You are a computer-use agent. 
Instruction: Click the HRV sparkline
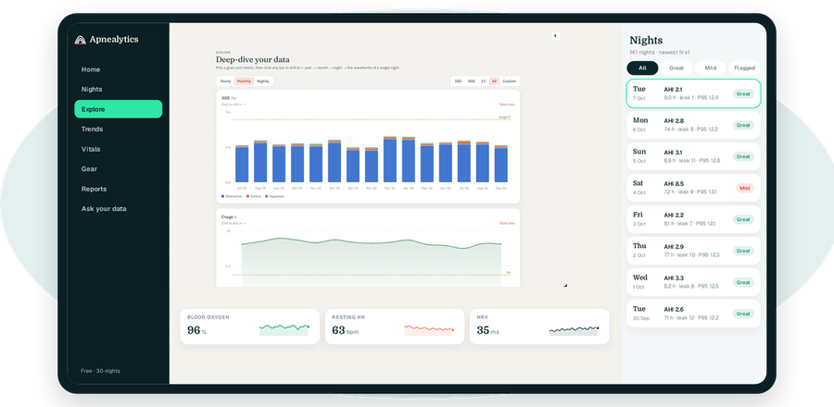[x=574, y=330]
